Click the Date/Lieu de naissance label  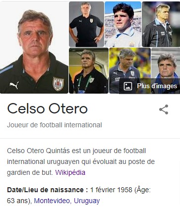(47, 190)
